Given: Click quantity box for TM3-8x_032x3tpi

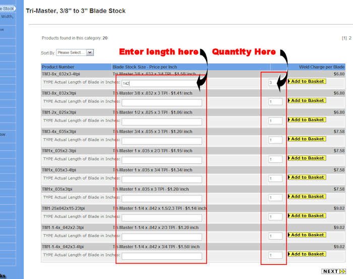Looking at the screenshot, I should [x=275, y=101].
